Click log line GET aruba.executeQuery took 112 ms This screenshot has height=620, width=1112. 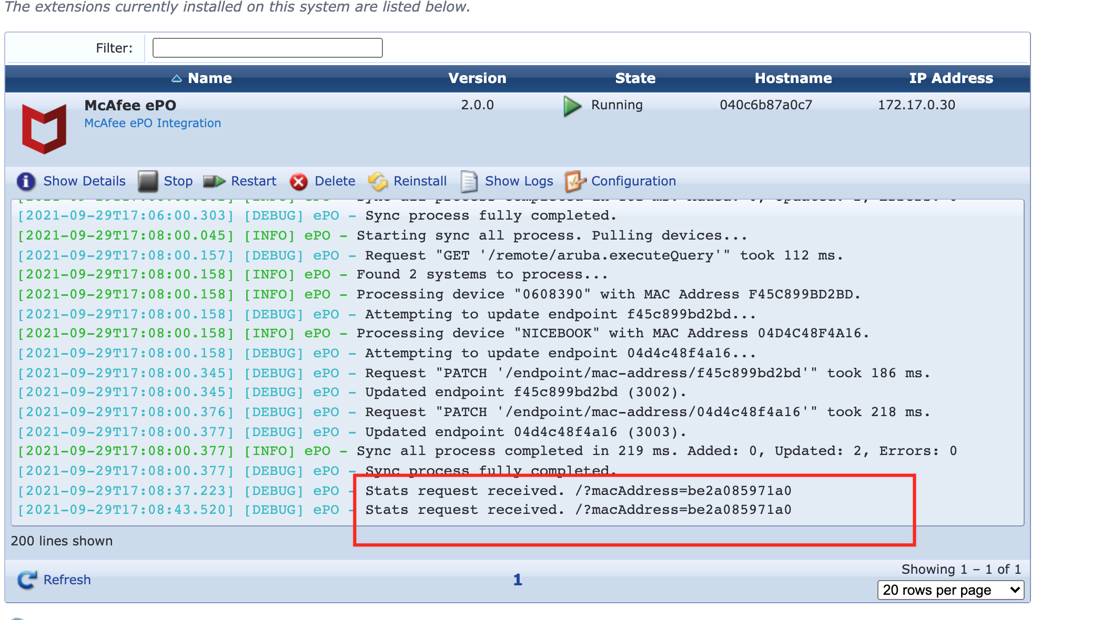coord(430,255)
